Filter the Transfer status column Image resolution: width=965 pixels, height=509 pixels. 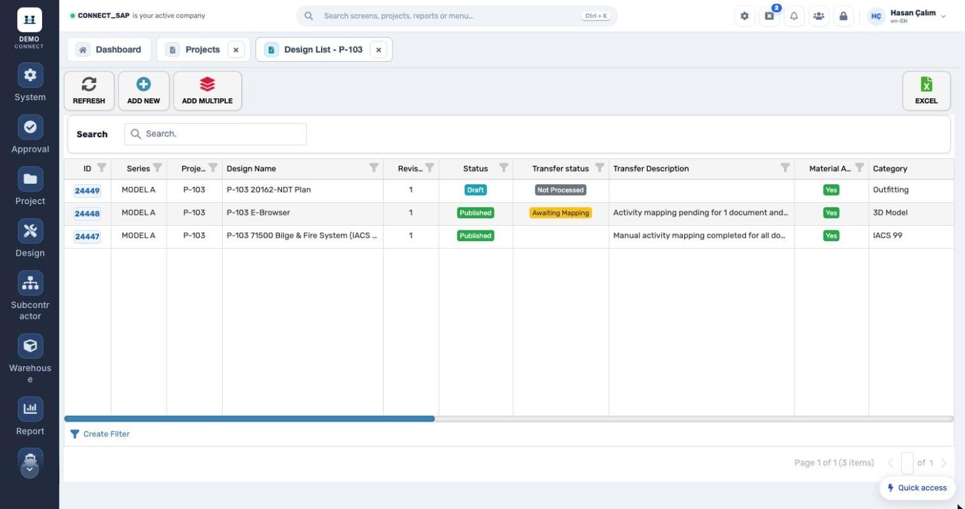599,168
